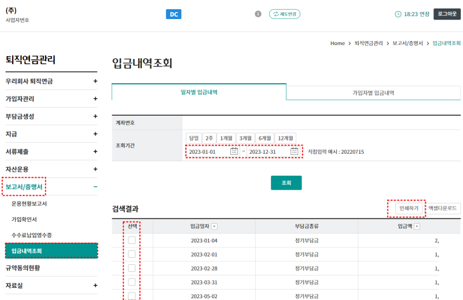Viewport: 463px width, 300px height.
Task: Sort by the 입금일자 column arrow
Action: click(x=215, y=226)
